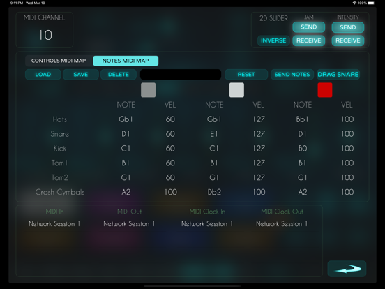
Task: Toggle the INVERSE 2D slider option
Action: [x=273, y=40]
